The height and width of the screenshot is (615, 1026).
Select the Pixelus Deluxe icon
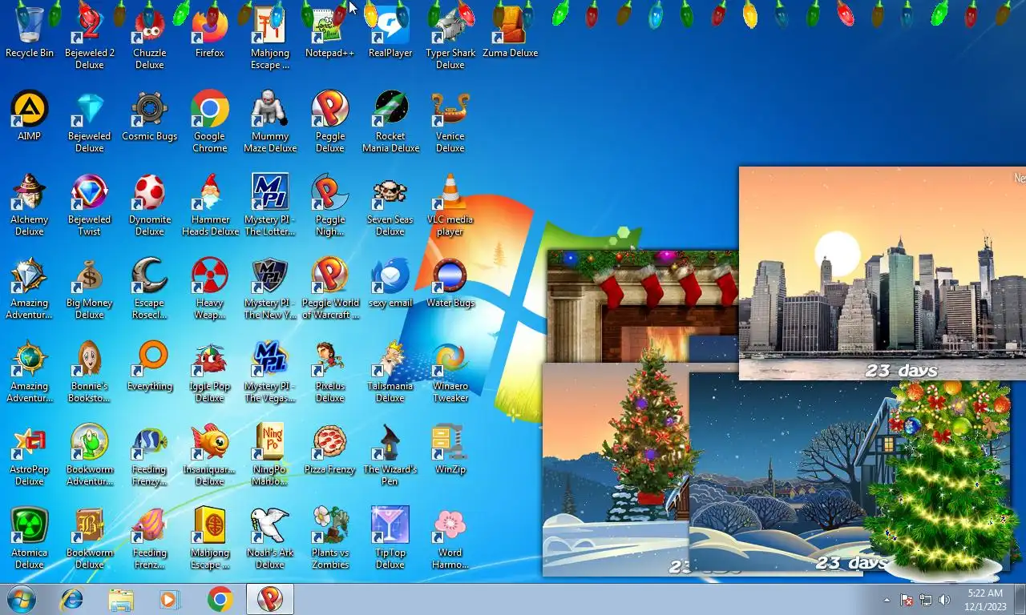point(329,371)
